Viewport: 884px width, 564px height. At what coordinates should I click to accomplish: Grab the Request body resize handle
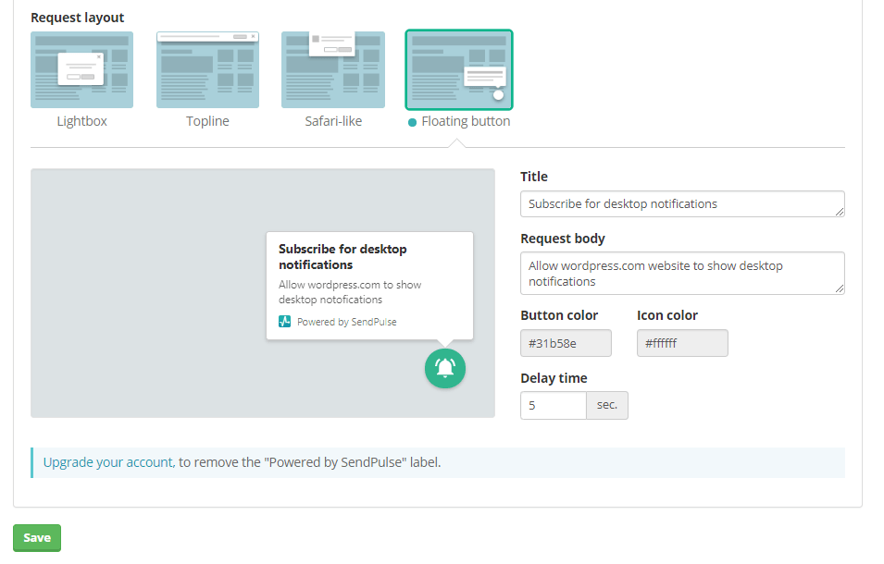839,288
